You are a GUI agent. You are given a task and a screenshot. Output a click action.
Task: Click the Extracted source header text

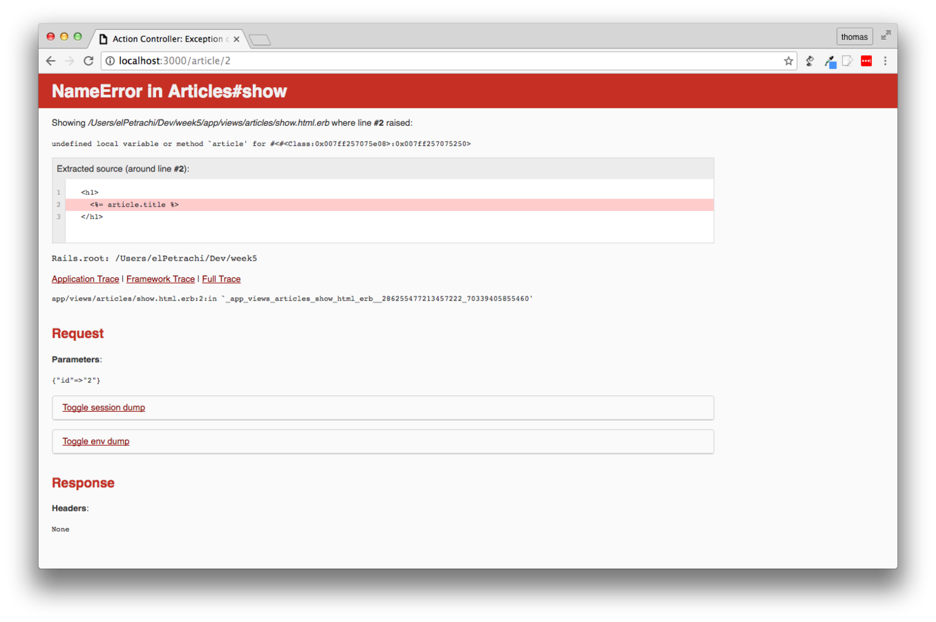pos(123,169)
